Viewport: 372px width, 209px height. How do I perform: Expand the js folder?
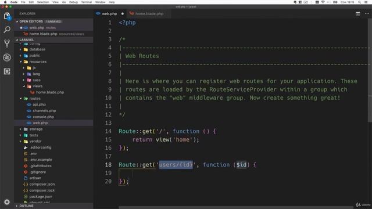point(34,68)
